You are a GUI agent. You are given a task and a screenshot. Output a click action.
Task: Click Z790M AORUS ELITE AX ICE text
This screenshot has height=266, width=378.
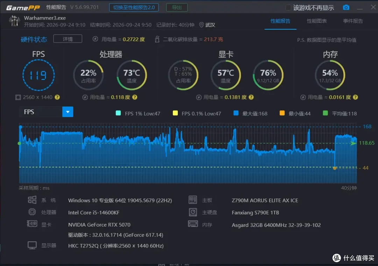click(x=265, y=200)
